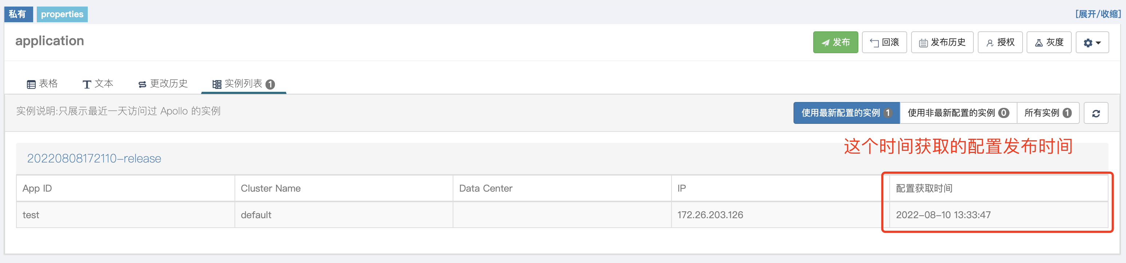
Task: Click the table icon beside 表格 tab
Action: tap(30, 83)
